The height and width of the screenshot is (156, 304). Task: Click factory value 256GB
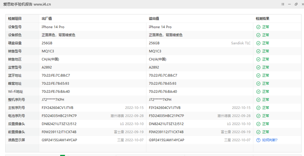tap(47, 43)
